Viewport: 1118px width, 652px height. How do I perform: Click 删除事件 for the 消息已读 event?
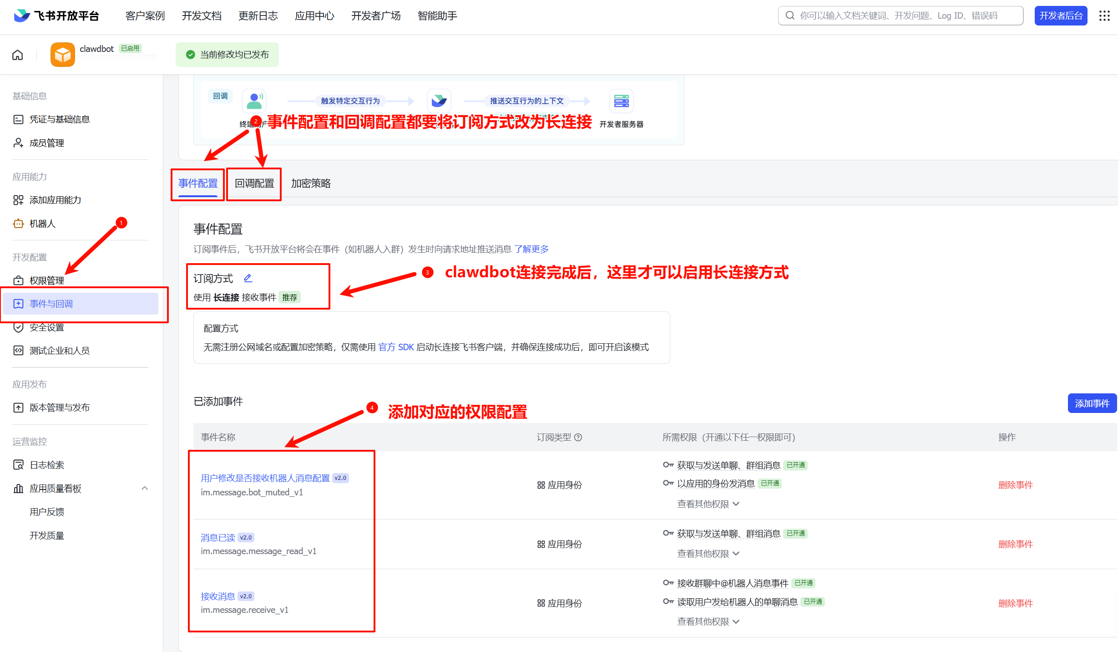[1015, 544]
